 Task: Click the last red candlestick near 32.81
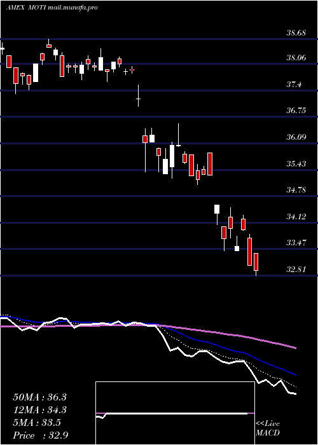click(256, 264)
